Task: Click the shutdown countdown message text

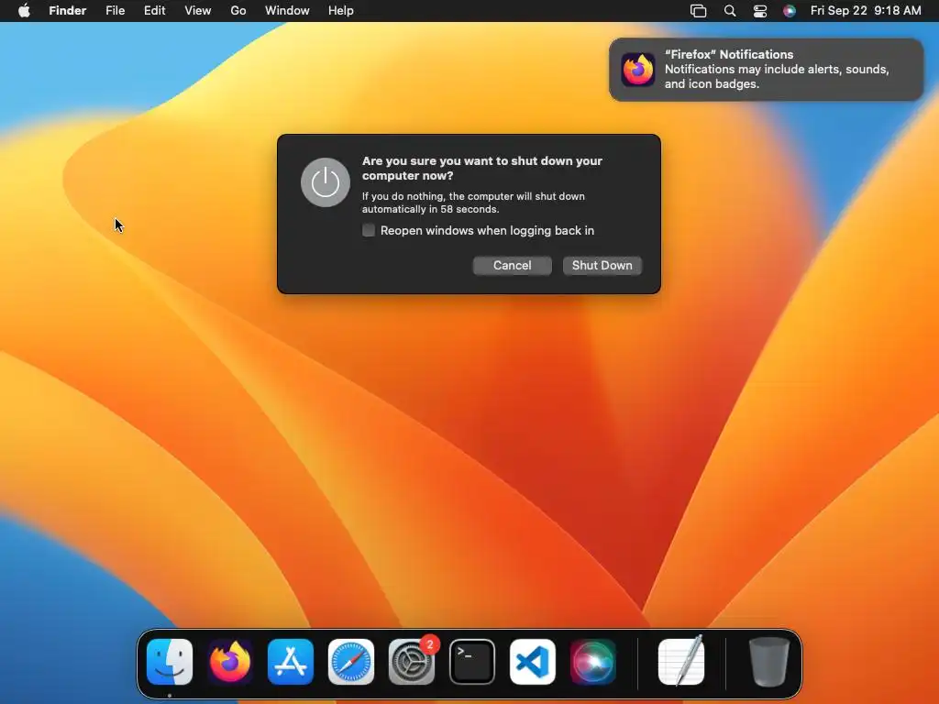Action: (473, 203)
